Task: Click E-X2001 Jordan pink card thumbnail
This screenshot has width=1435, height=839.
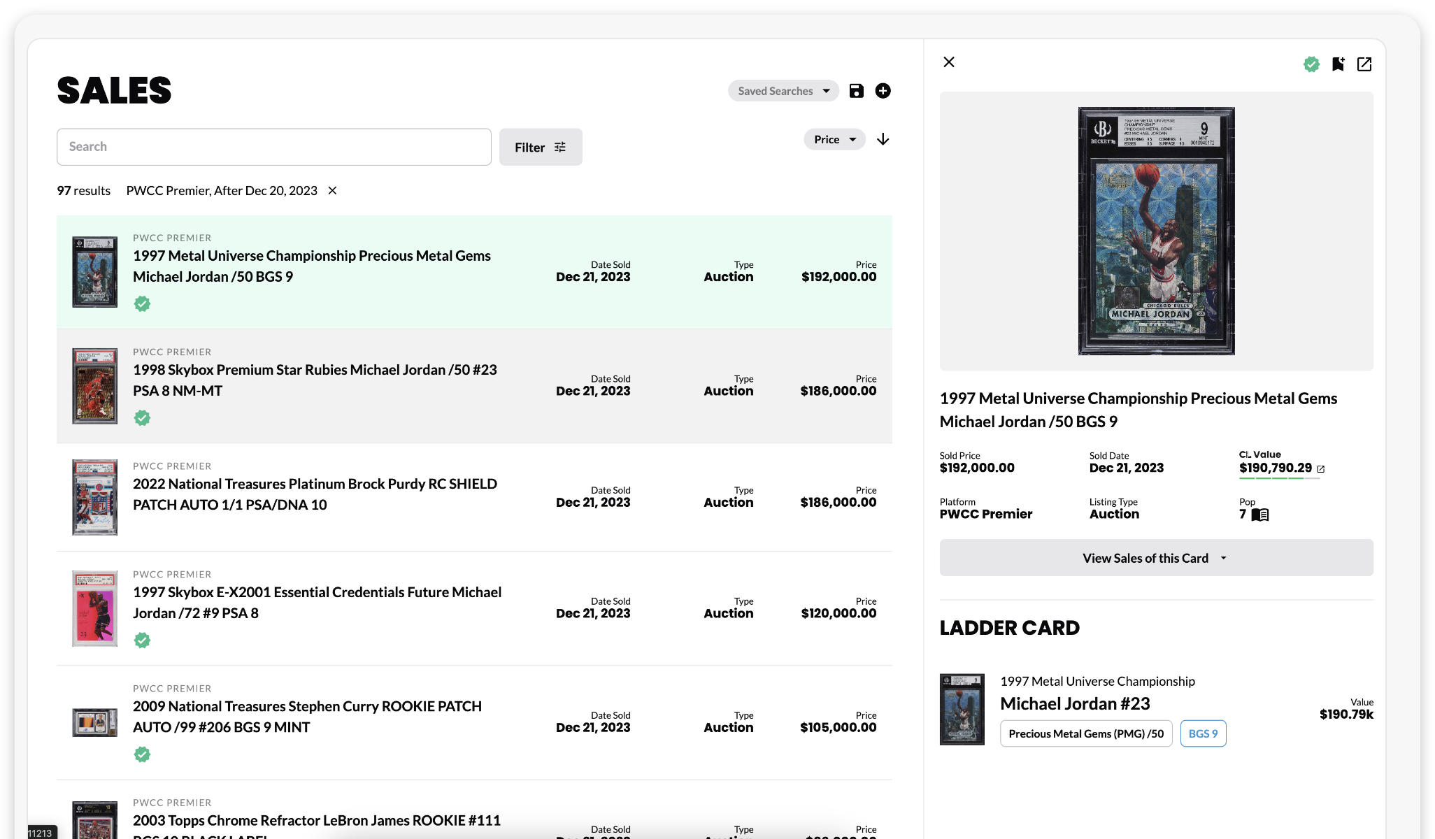Action: 94,608
